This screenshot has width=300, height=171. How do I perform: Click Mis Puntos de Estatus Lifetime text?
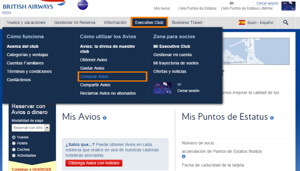click(248, 9)
